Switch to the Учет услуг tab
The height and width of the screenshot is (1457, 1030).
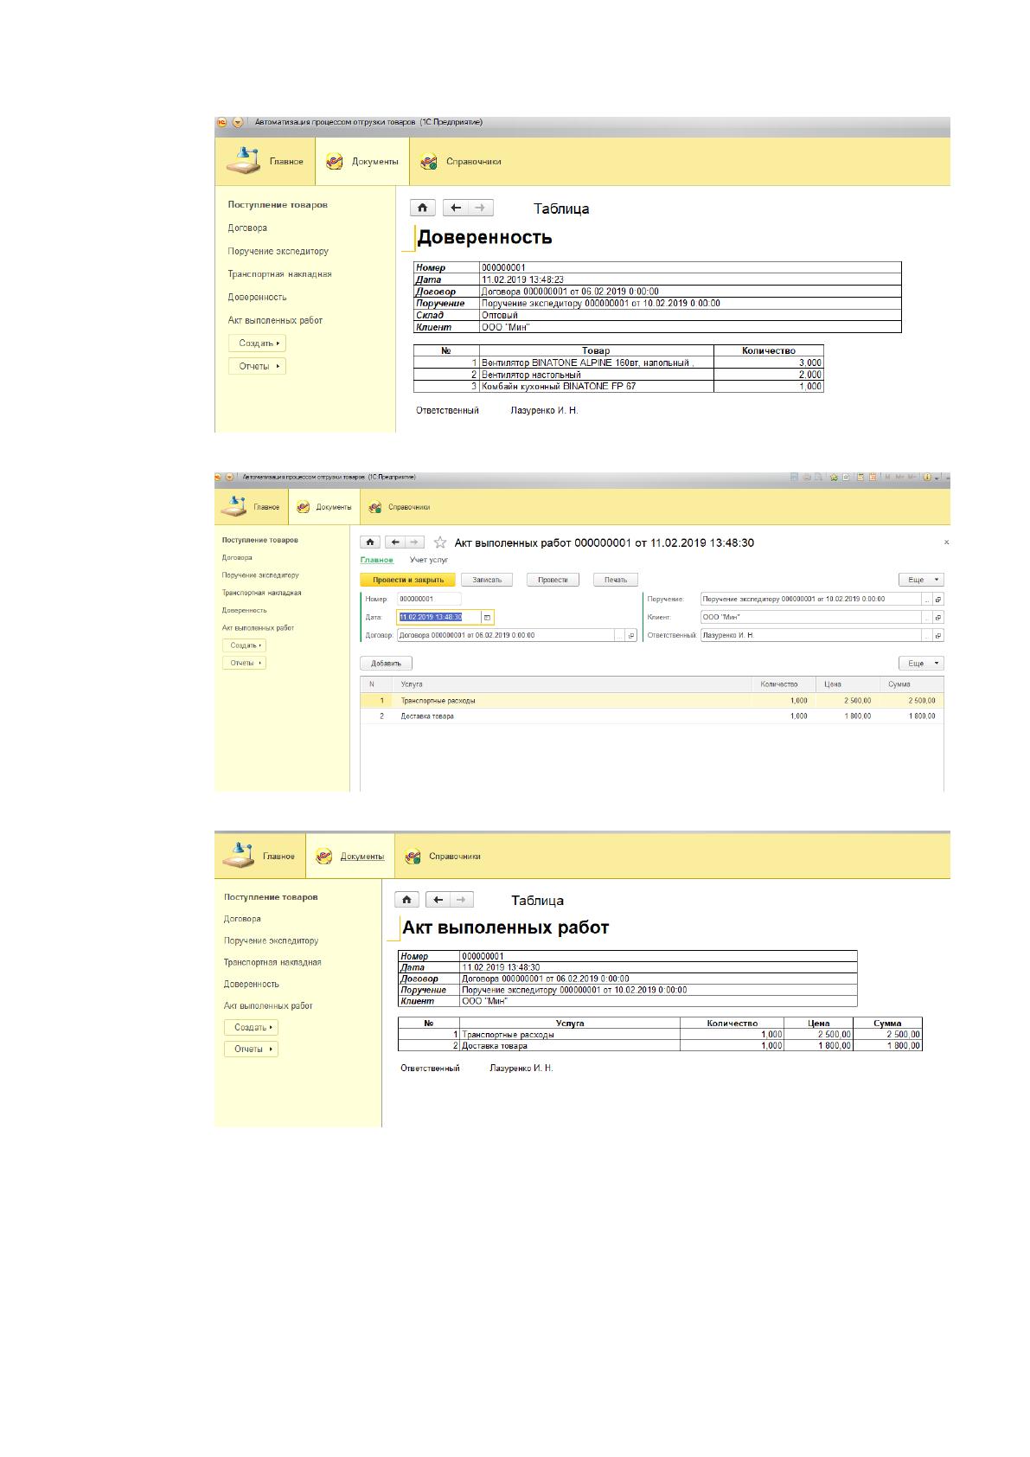pos(429,560)
